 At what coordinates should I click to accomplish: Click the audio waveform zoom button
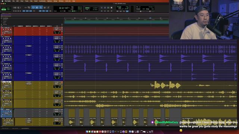[15, 7]
